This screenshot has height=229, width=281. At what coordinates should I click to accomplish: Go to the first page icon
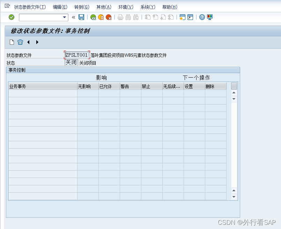(148, 17)
